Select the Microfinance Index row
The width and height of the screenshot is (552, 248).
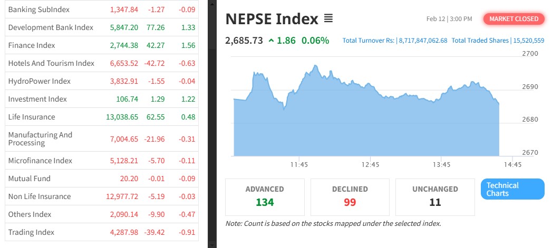(40, 161)
